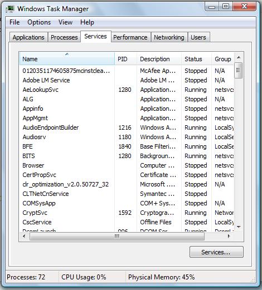
Task: Click the Services... button
Action: [x=216, y=252]
